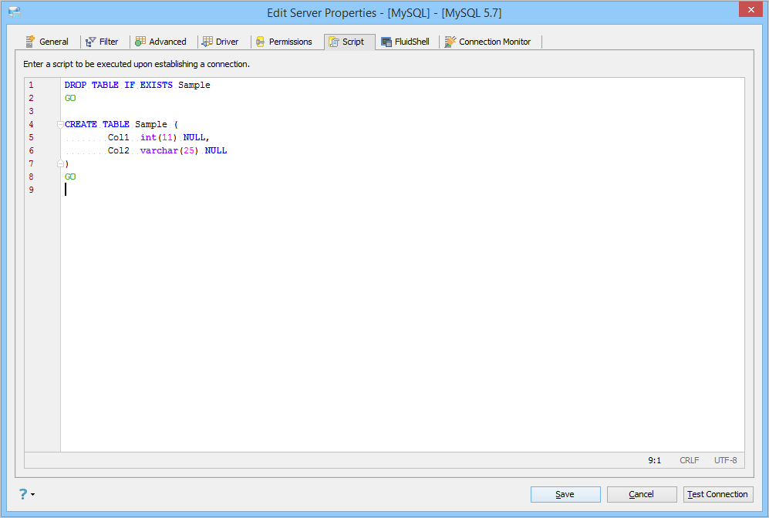Click the Test Connection button
The height and width of the screenshot is (518, 769).
718,494
